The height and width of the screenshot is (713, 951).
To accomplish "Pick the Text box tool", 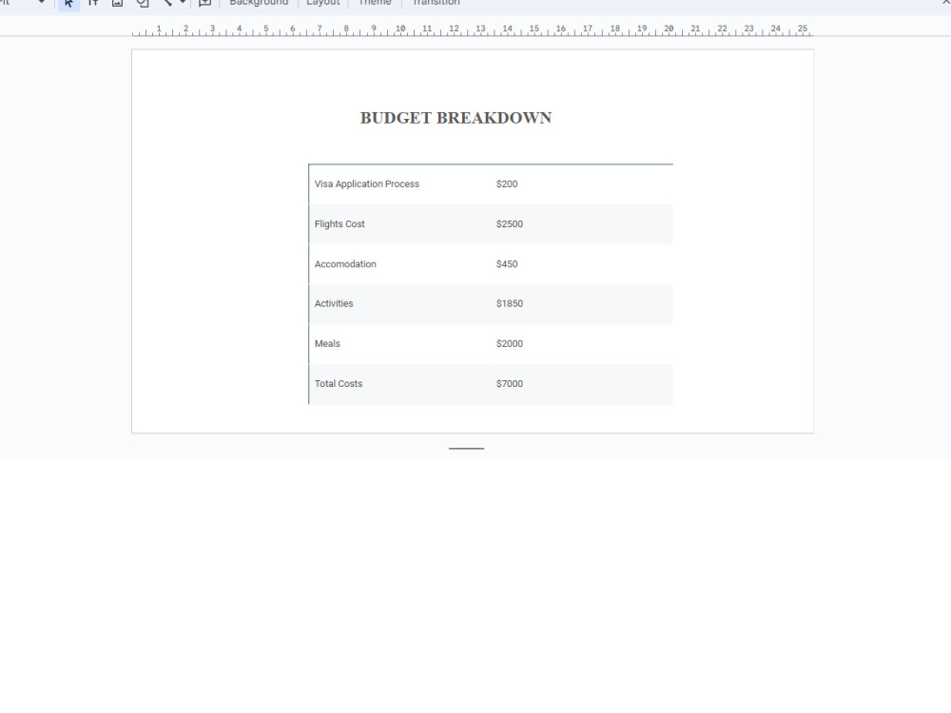I will pos(93,3).
